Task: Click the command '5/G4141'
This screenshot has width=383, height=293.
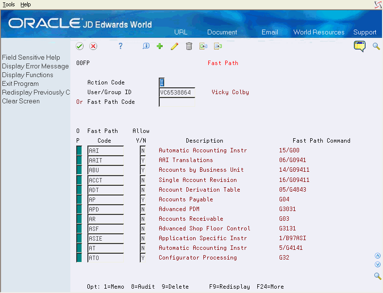Action: pos(291,248)
